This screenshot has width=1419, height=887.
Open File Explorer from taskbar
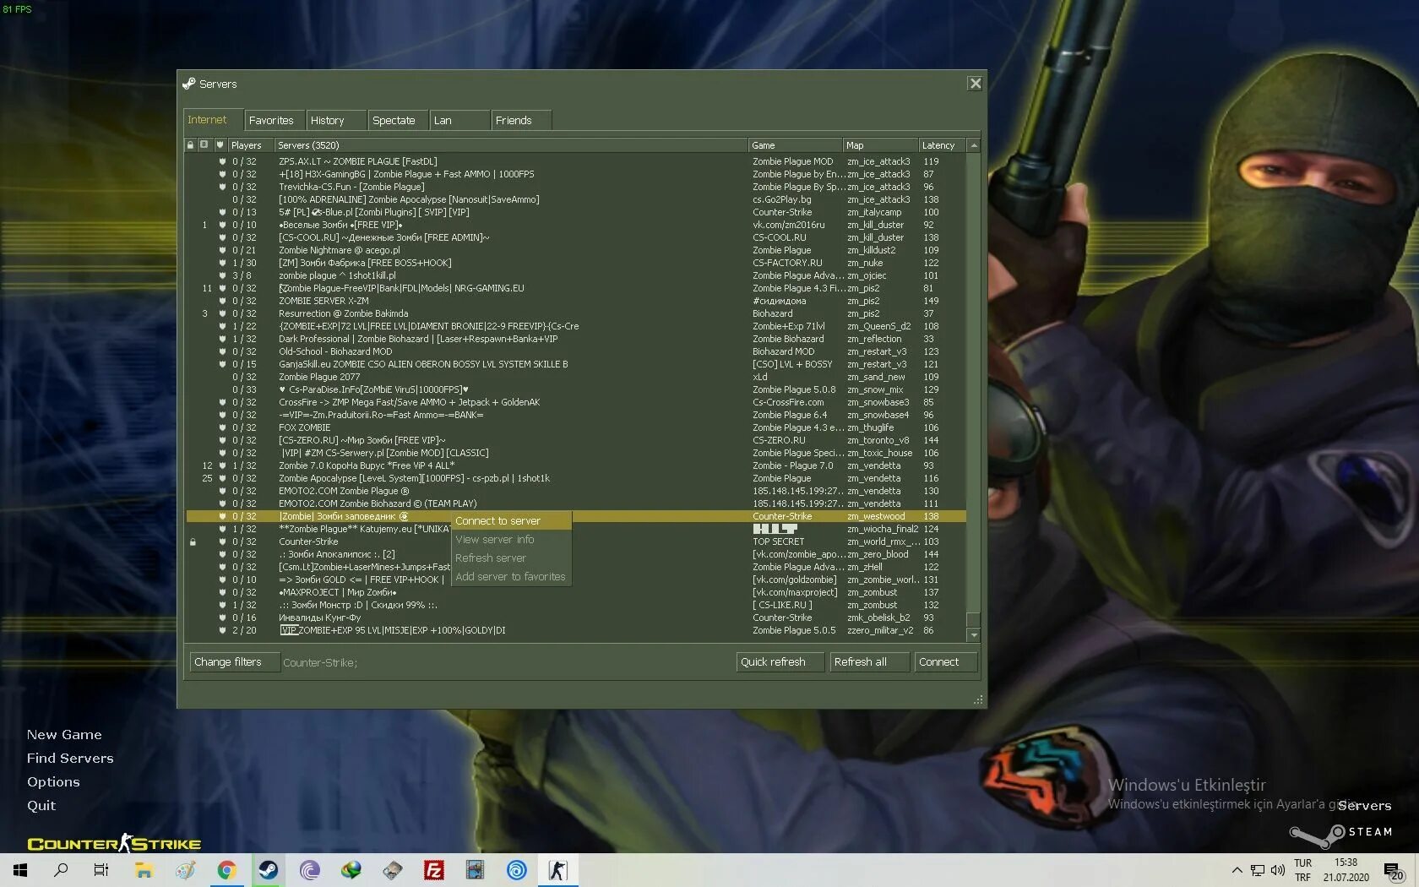144,870
